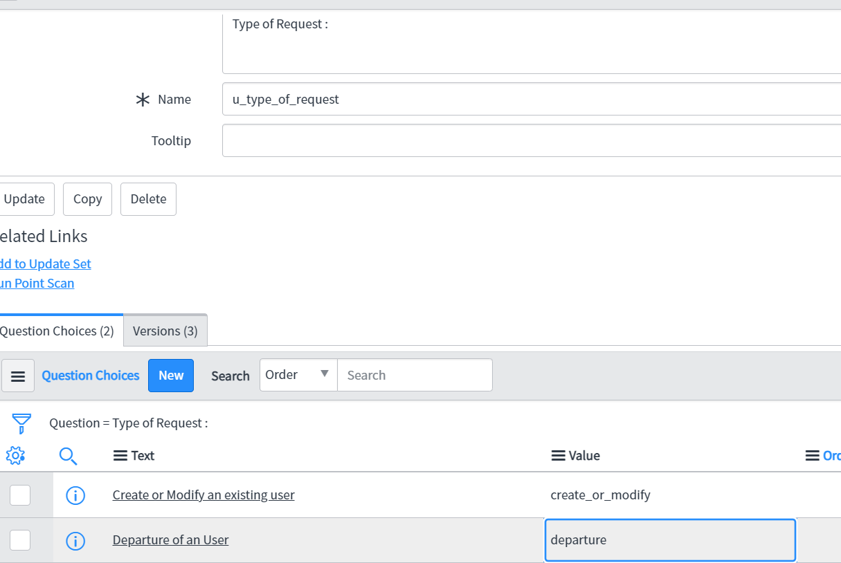The width and height of the screenshot is (841, 563).
Task: Click the Question = Type of Request filter breadcrumb
Action: 128,423
